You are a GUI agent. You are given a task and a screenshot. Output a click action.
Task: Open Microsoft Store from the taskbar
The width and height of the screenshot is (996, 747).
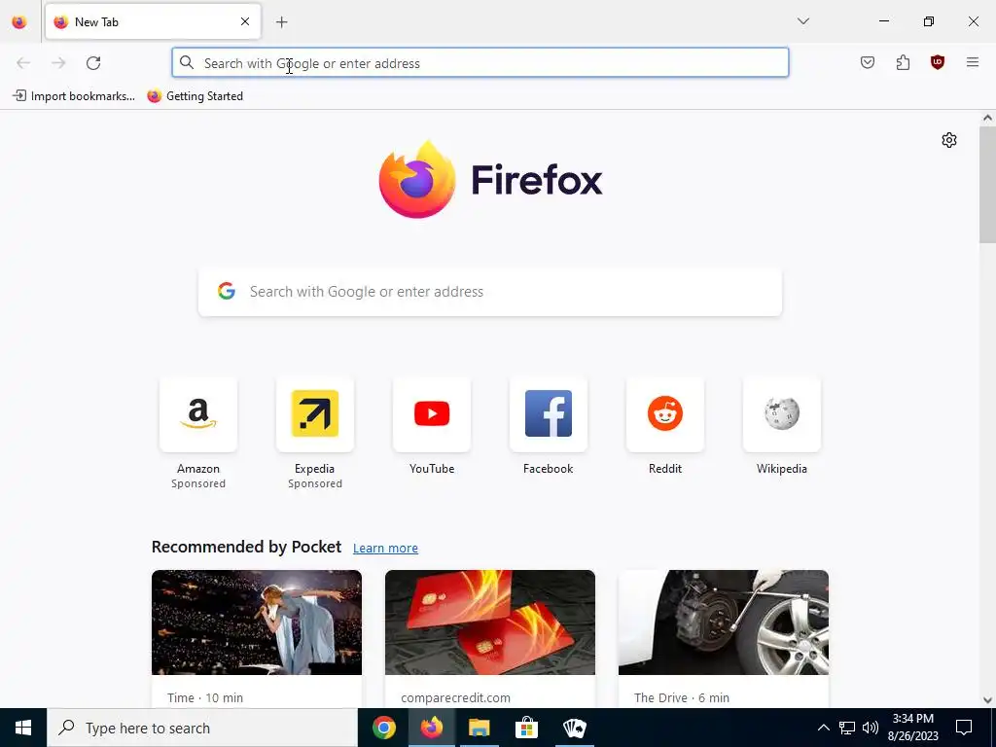point(526,728)
